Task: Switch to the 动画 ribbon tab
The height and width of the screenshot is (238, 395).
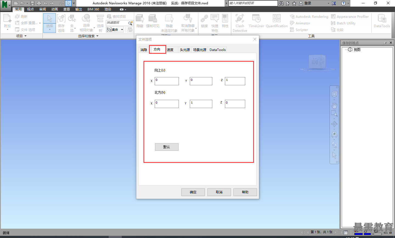Action: click(x=55, y=9)
